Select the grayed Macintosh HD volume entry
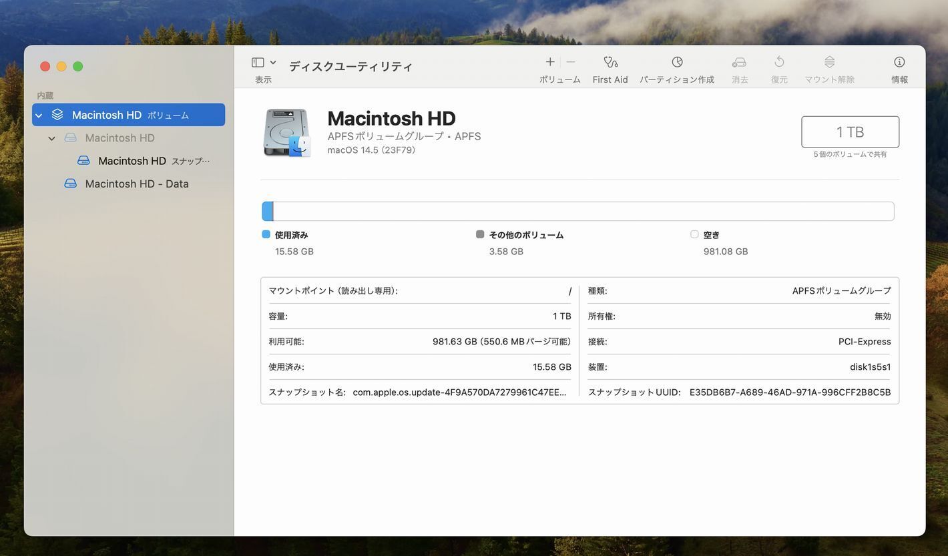Image resolution: width=948 pixels, height=556 pixels. 120,138
